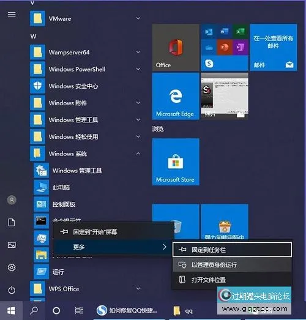This screenshot has height=320, width=306.
Task: Expand Windows PowerShell chevron
Action: click(138, 69)
